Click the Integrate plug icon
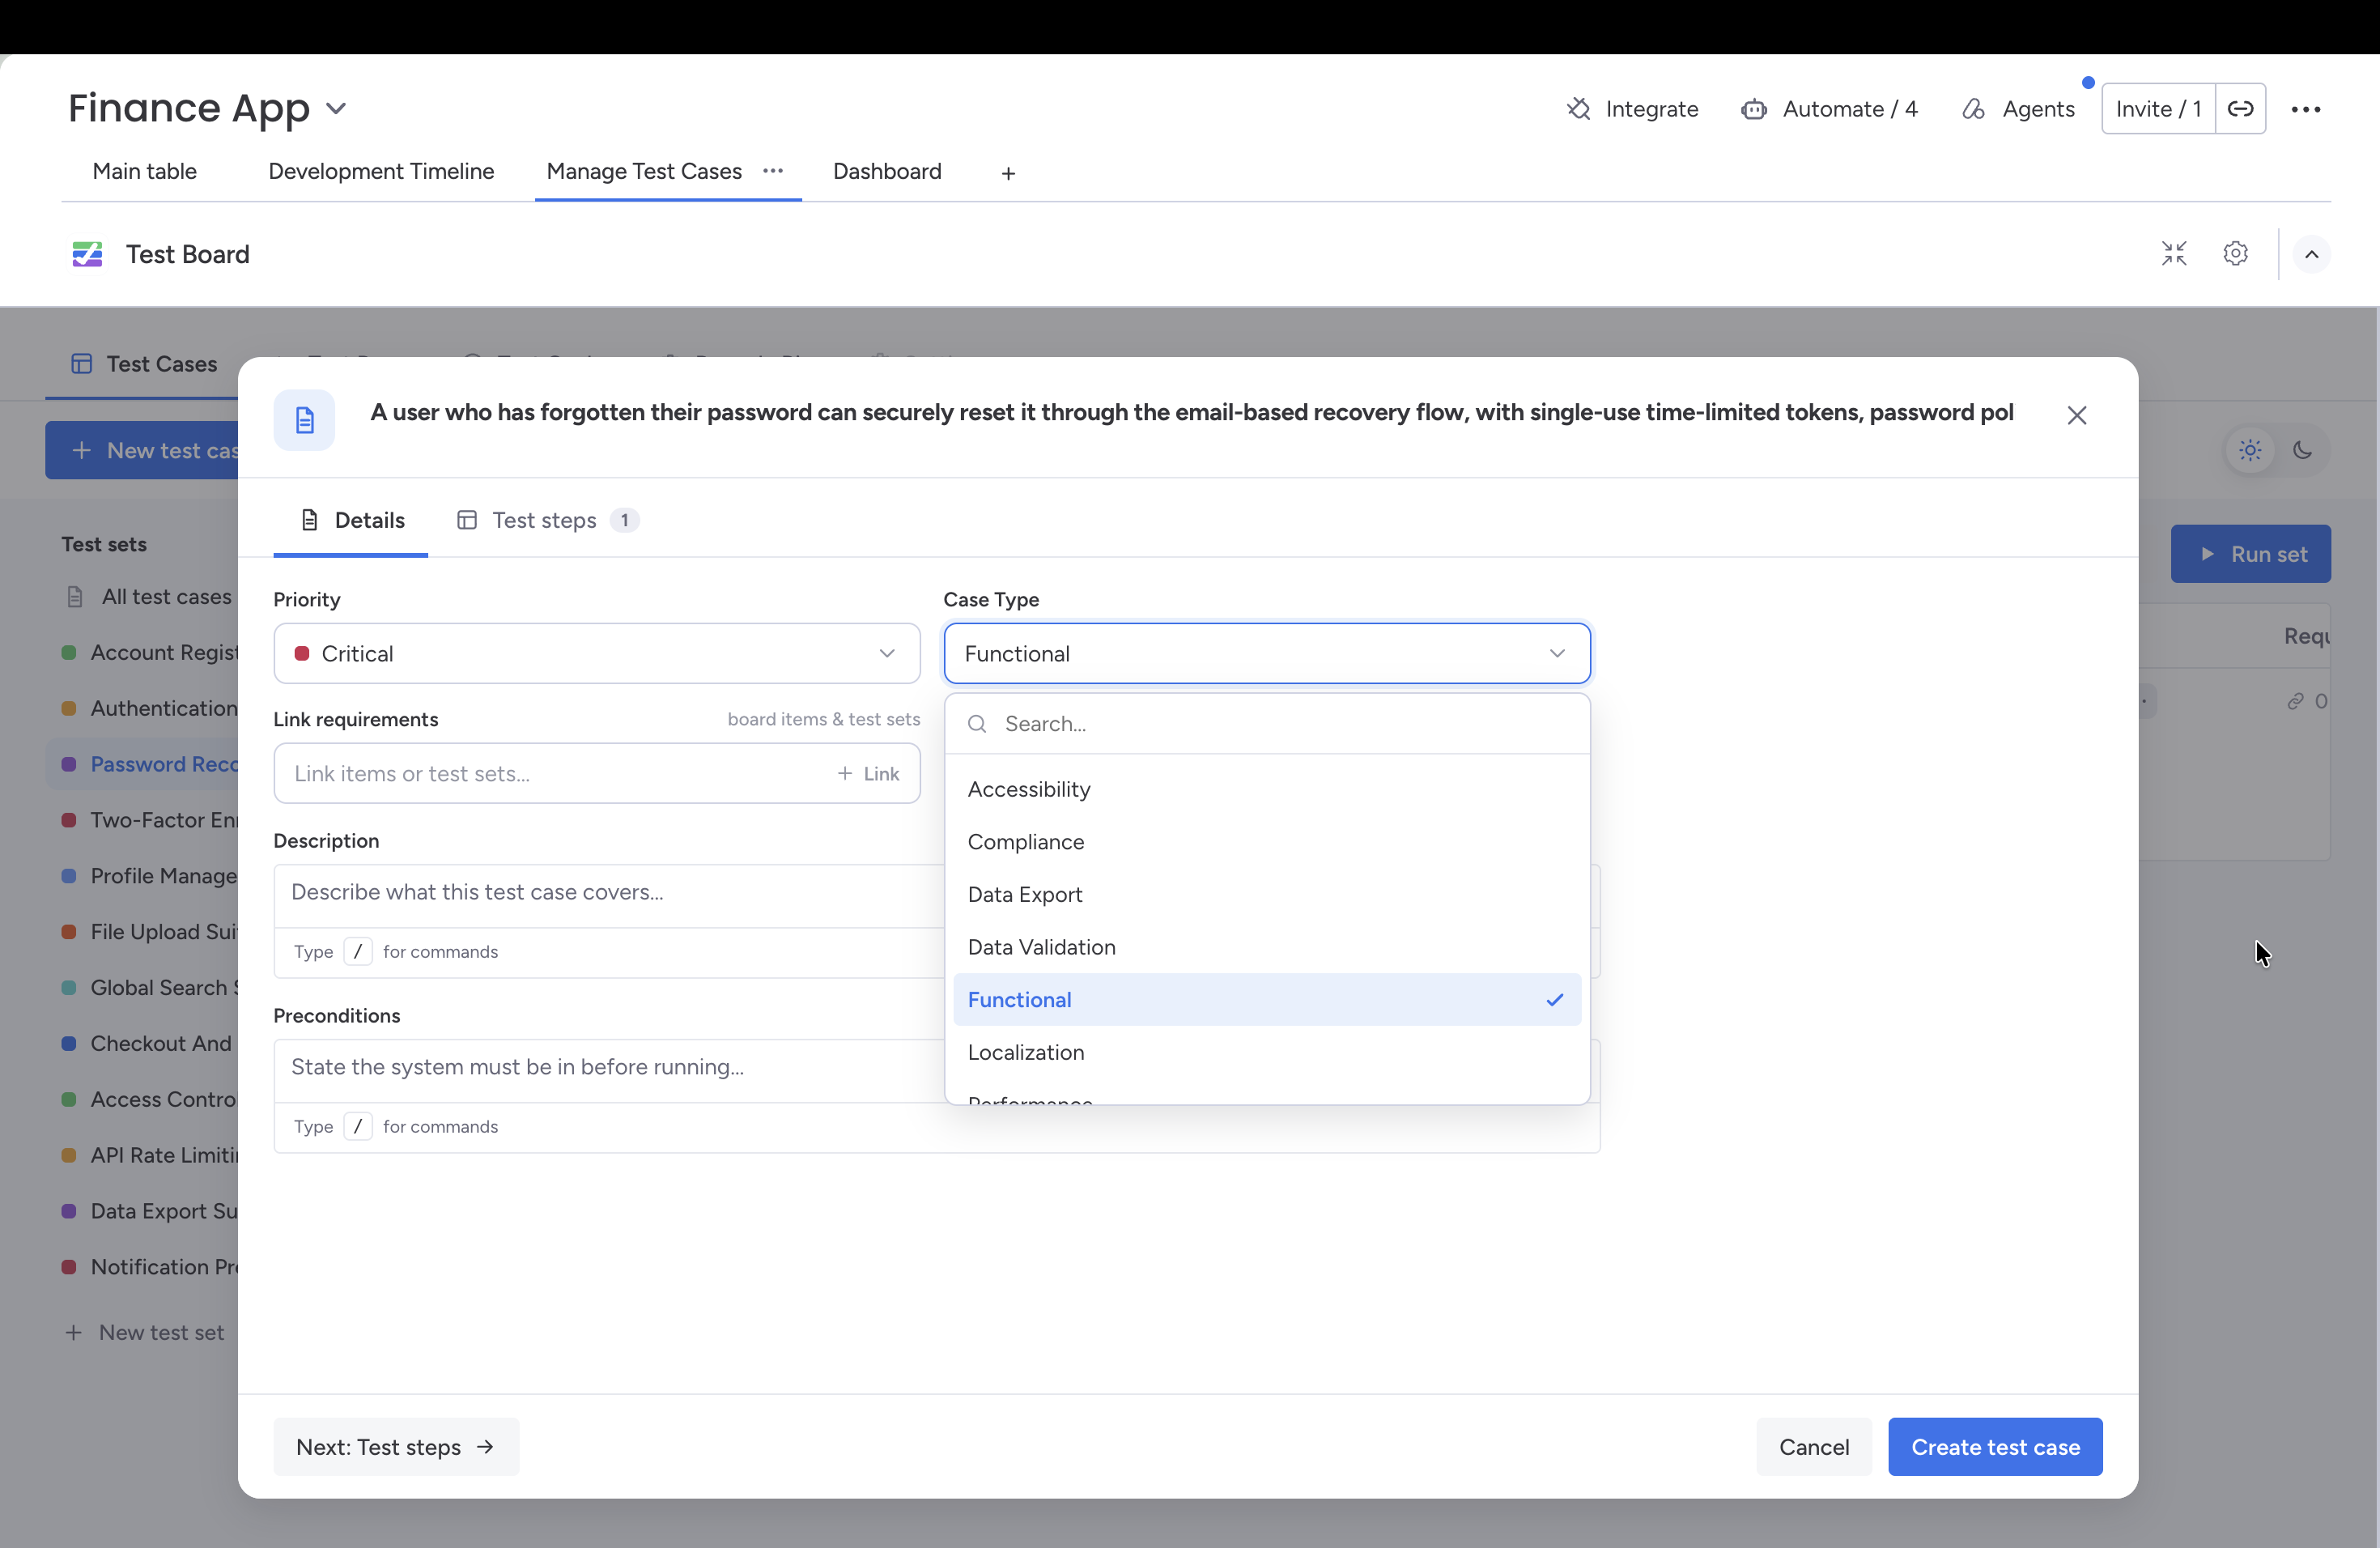 click(1578, 108)
